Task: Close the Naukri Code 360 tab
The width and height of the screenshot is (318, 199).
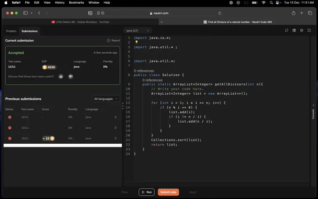Action: coord(162,22)
